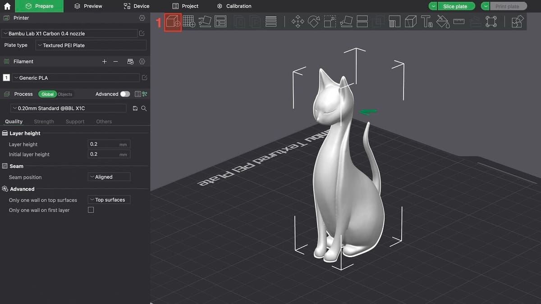This screenshot has width=541, height=304.
Task: Select the Rotate tool in the toolbar
Action: (x=314, y=22)
